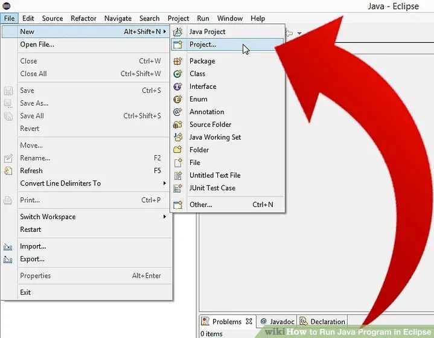
Task: Select Source Folder entry
Action: [228, 125]
